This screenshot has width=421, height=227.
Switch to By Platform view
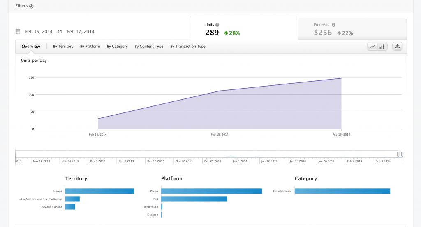coord(90,47)
